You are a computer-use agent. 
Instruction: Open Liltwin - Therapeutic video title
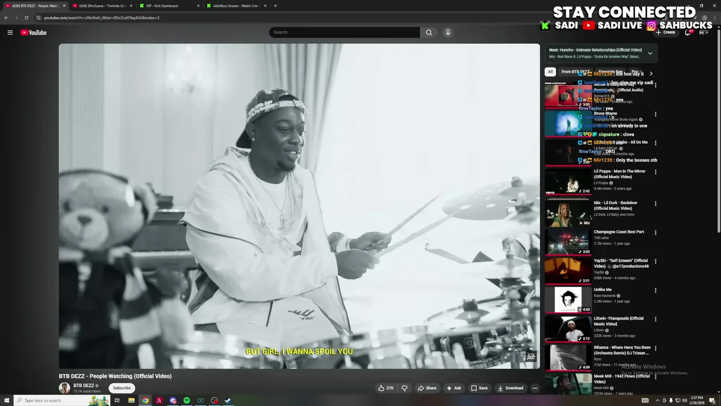(x=618, y=321)
